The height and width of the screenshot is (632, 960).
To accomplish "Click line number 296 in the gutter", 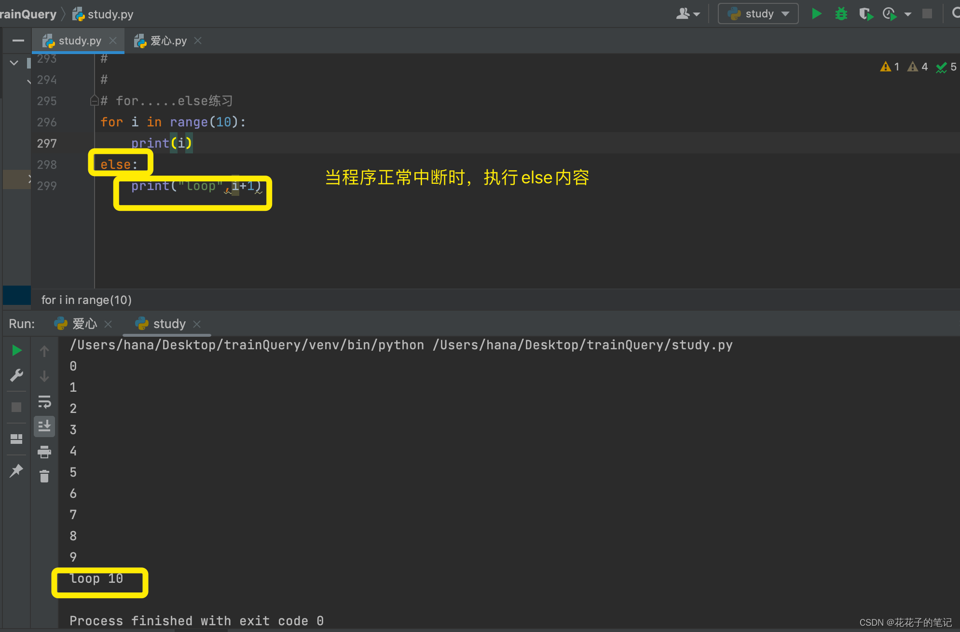I will 47,122.
